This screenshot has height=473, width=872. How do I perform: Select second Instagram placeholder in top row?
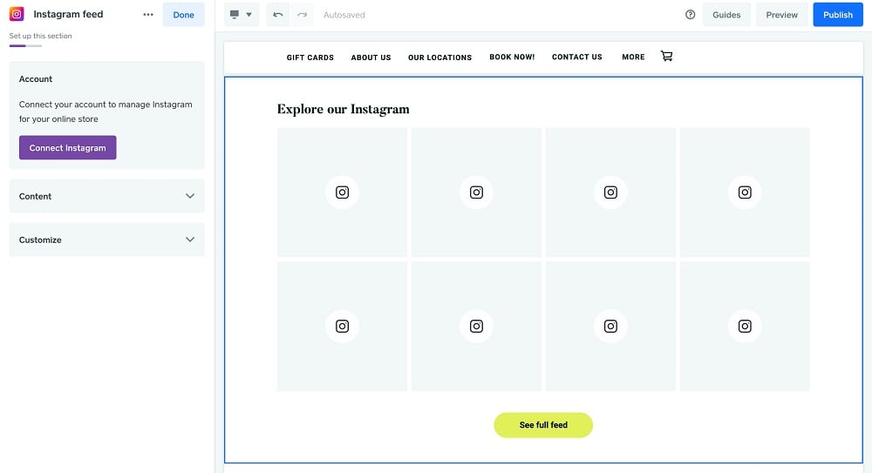point(477,193)
